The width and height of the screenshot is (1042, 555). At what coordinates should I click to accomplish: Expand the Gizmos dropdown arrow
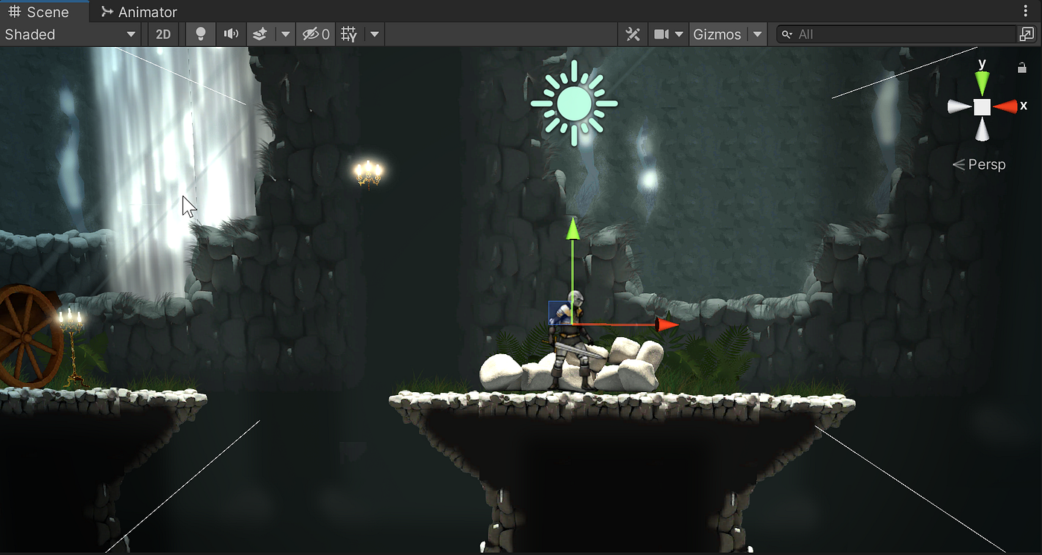pos(757,34)
